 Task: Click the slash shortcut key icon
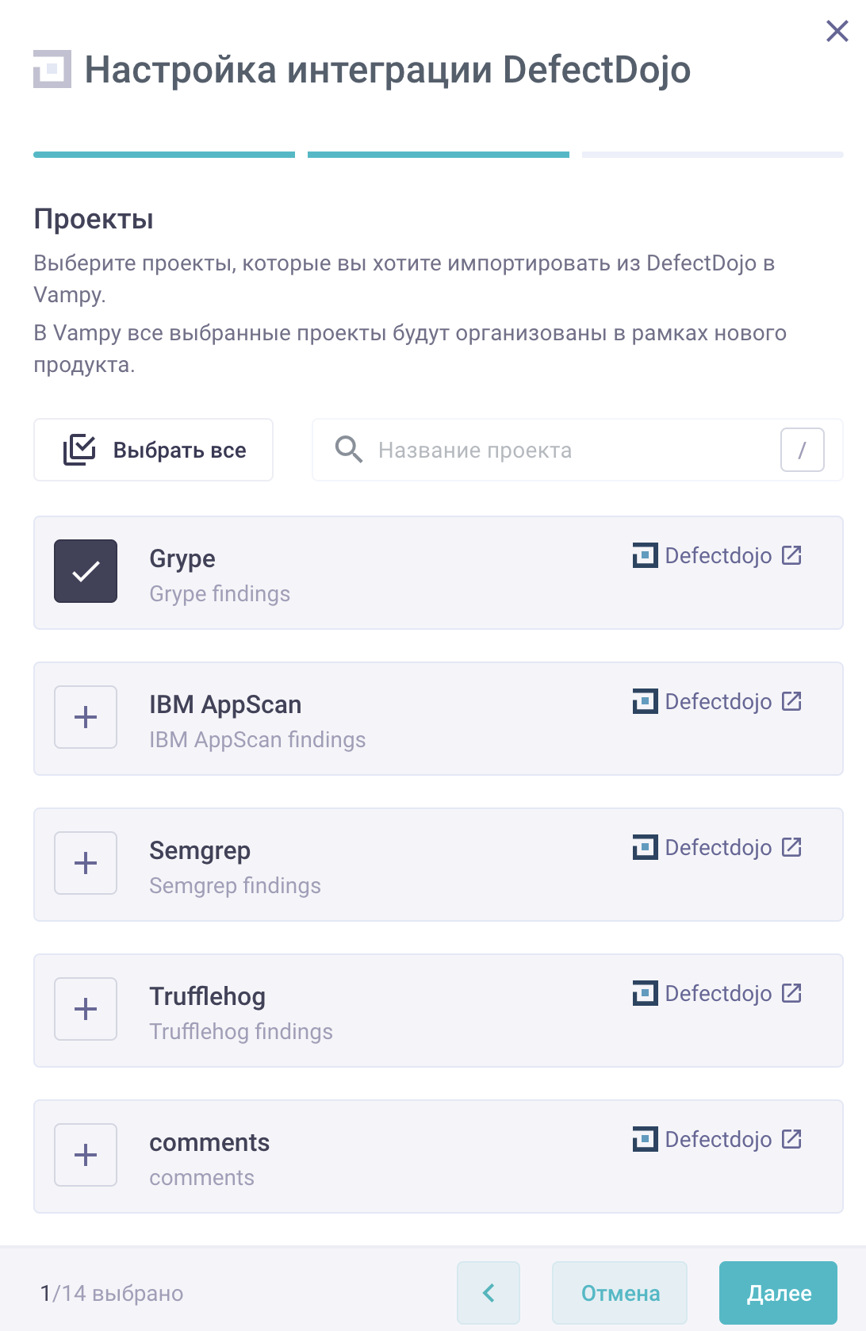(x=802, y=450)
